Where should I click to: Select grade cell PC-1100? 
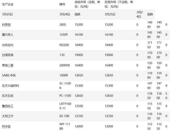(x=65, y=96)
